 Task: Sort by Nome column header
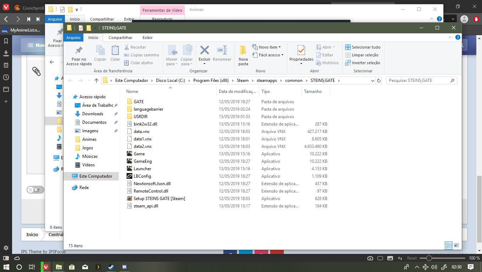pos(132,91)
